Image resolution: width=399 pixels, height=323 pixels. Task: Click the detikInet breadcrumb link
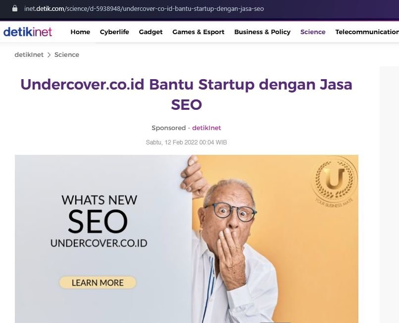coord(29,55)
